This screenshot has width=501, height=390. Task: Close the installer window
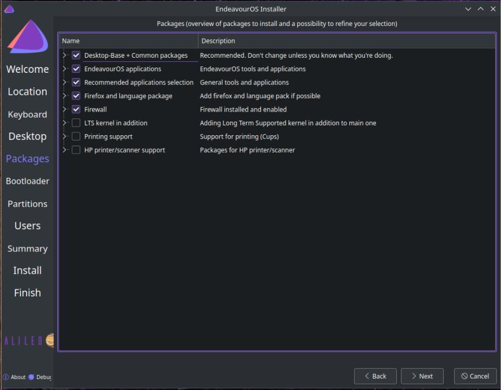tap(493, 9)
